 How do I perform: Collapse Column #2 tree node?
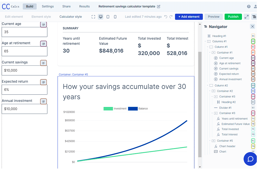[x=207, y=85]
